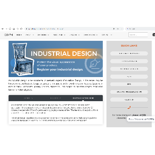The height and width of the screenshot is (155, 155).
Task: Open the Home navigation menu item
Action: 19,35
